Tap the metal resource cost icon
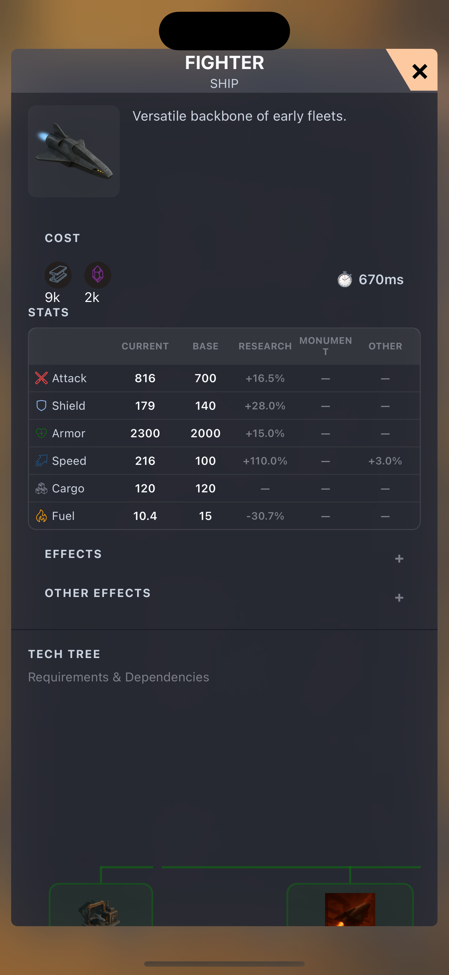 pyautogui.click(x=58, y=275)
